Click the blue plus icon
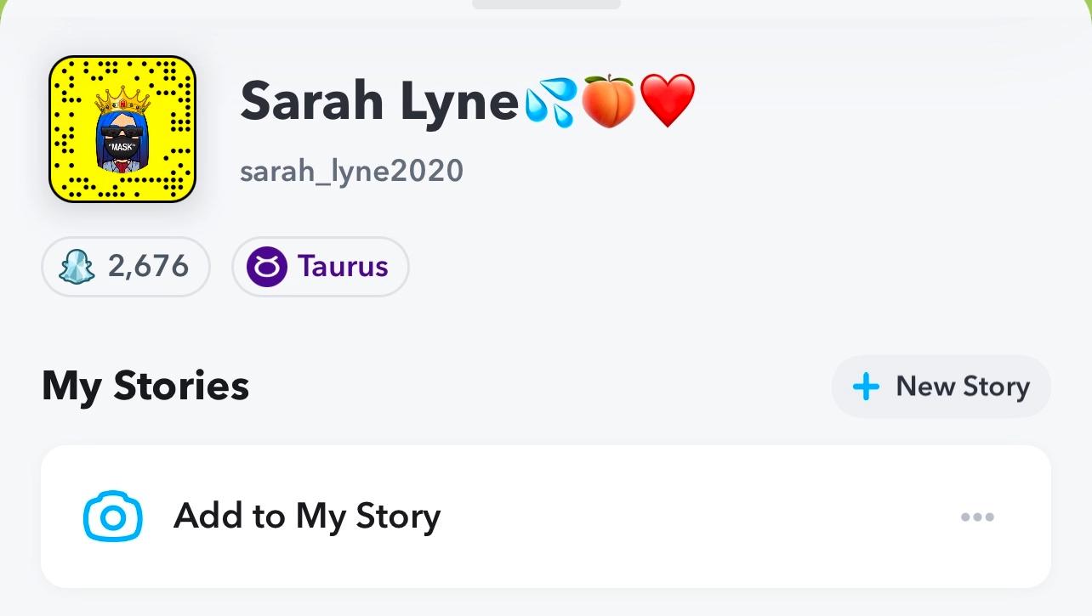This screenshot has height=616, width=1092. [x=866, y=387]
